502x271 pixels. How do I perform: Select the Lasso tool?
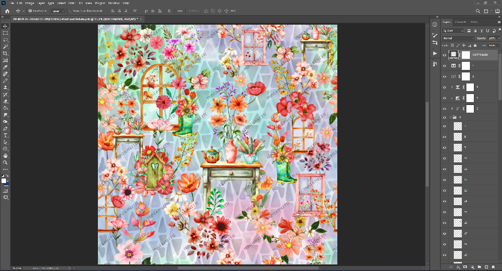[6, 40]
